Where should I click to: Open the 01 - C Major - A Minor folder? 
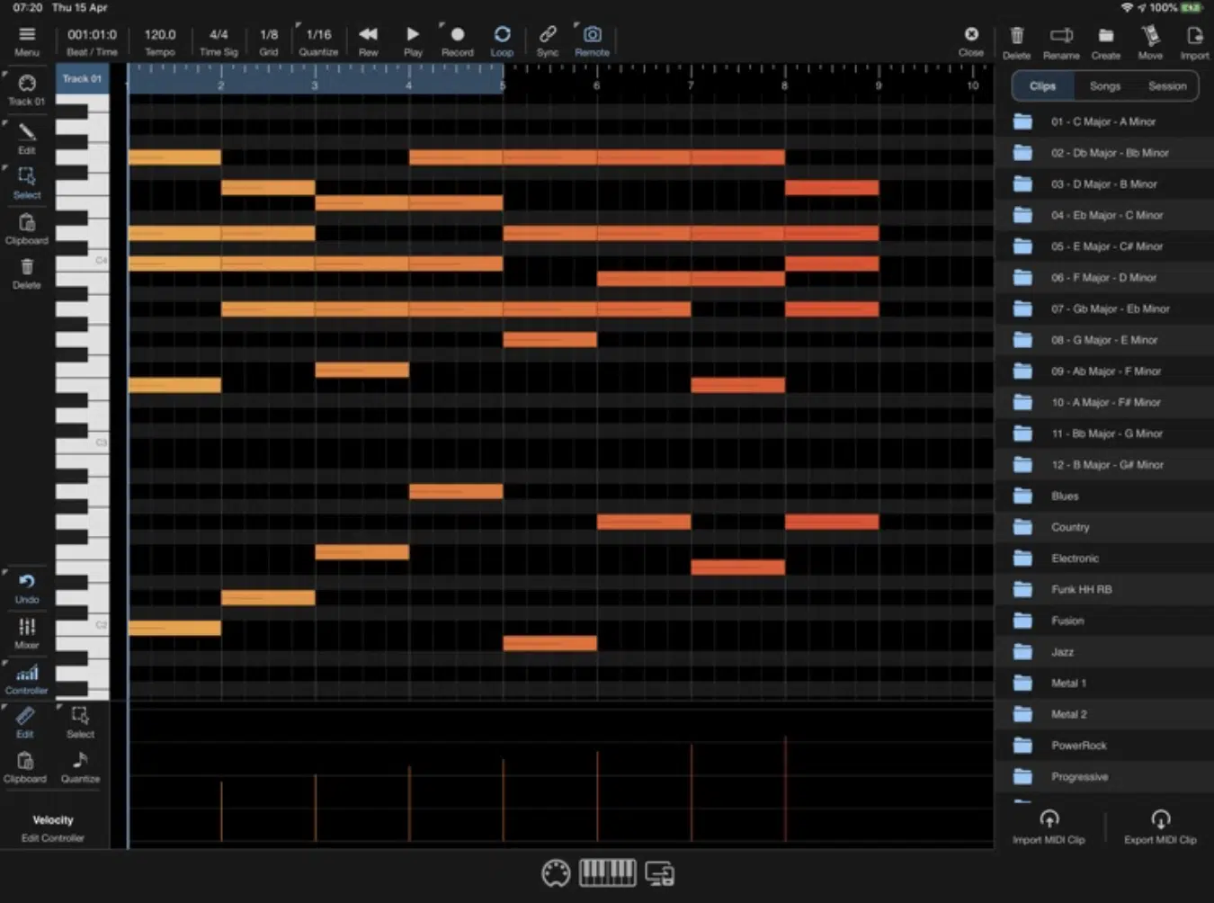[x=1105, y=121]
